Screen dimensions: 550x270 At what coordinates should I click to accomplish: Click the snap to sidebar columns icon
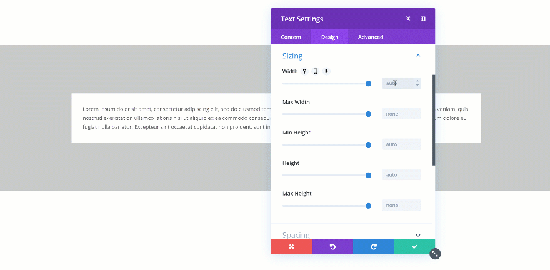(423, 19)
